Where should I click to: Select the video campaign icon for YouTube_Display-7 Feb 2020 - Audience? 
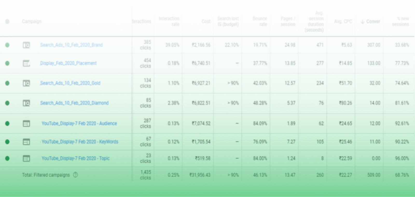(x=26, y=124)
